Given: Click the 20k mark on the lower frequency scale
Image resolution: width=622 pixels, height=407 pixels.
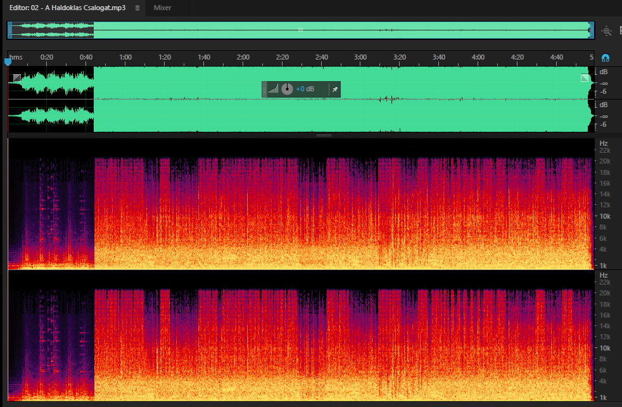Looking at the screenshot, I should click(605, 293).
